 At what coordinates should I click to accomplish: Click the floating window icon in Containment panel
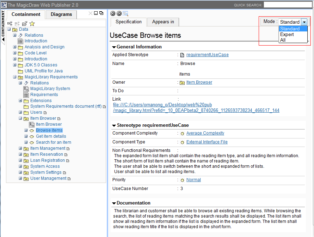click(x=101, y=13)
